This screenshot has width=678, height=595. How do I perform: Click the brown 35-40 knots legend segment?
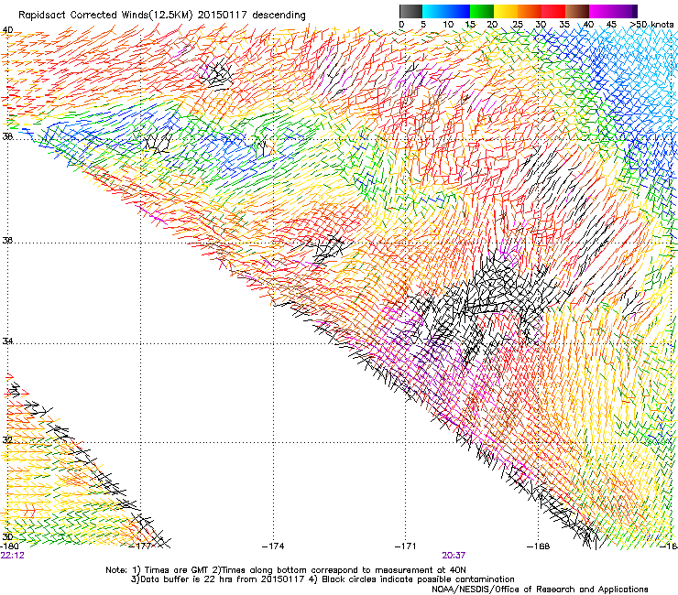(577, 11)
